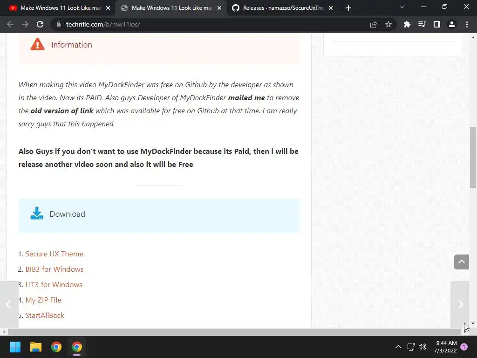Click the horizontal scrollbar thumb

(234, 332)
